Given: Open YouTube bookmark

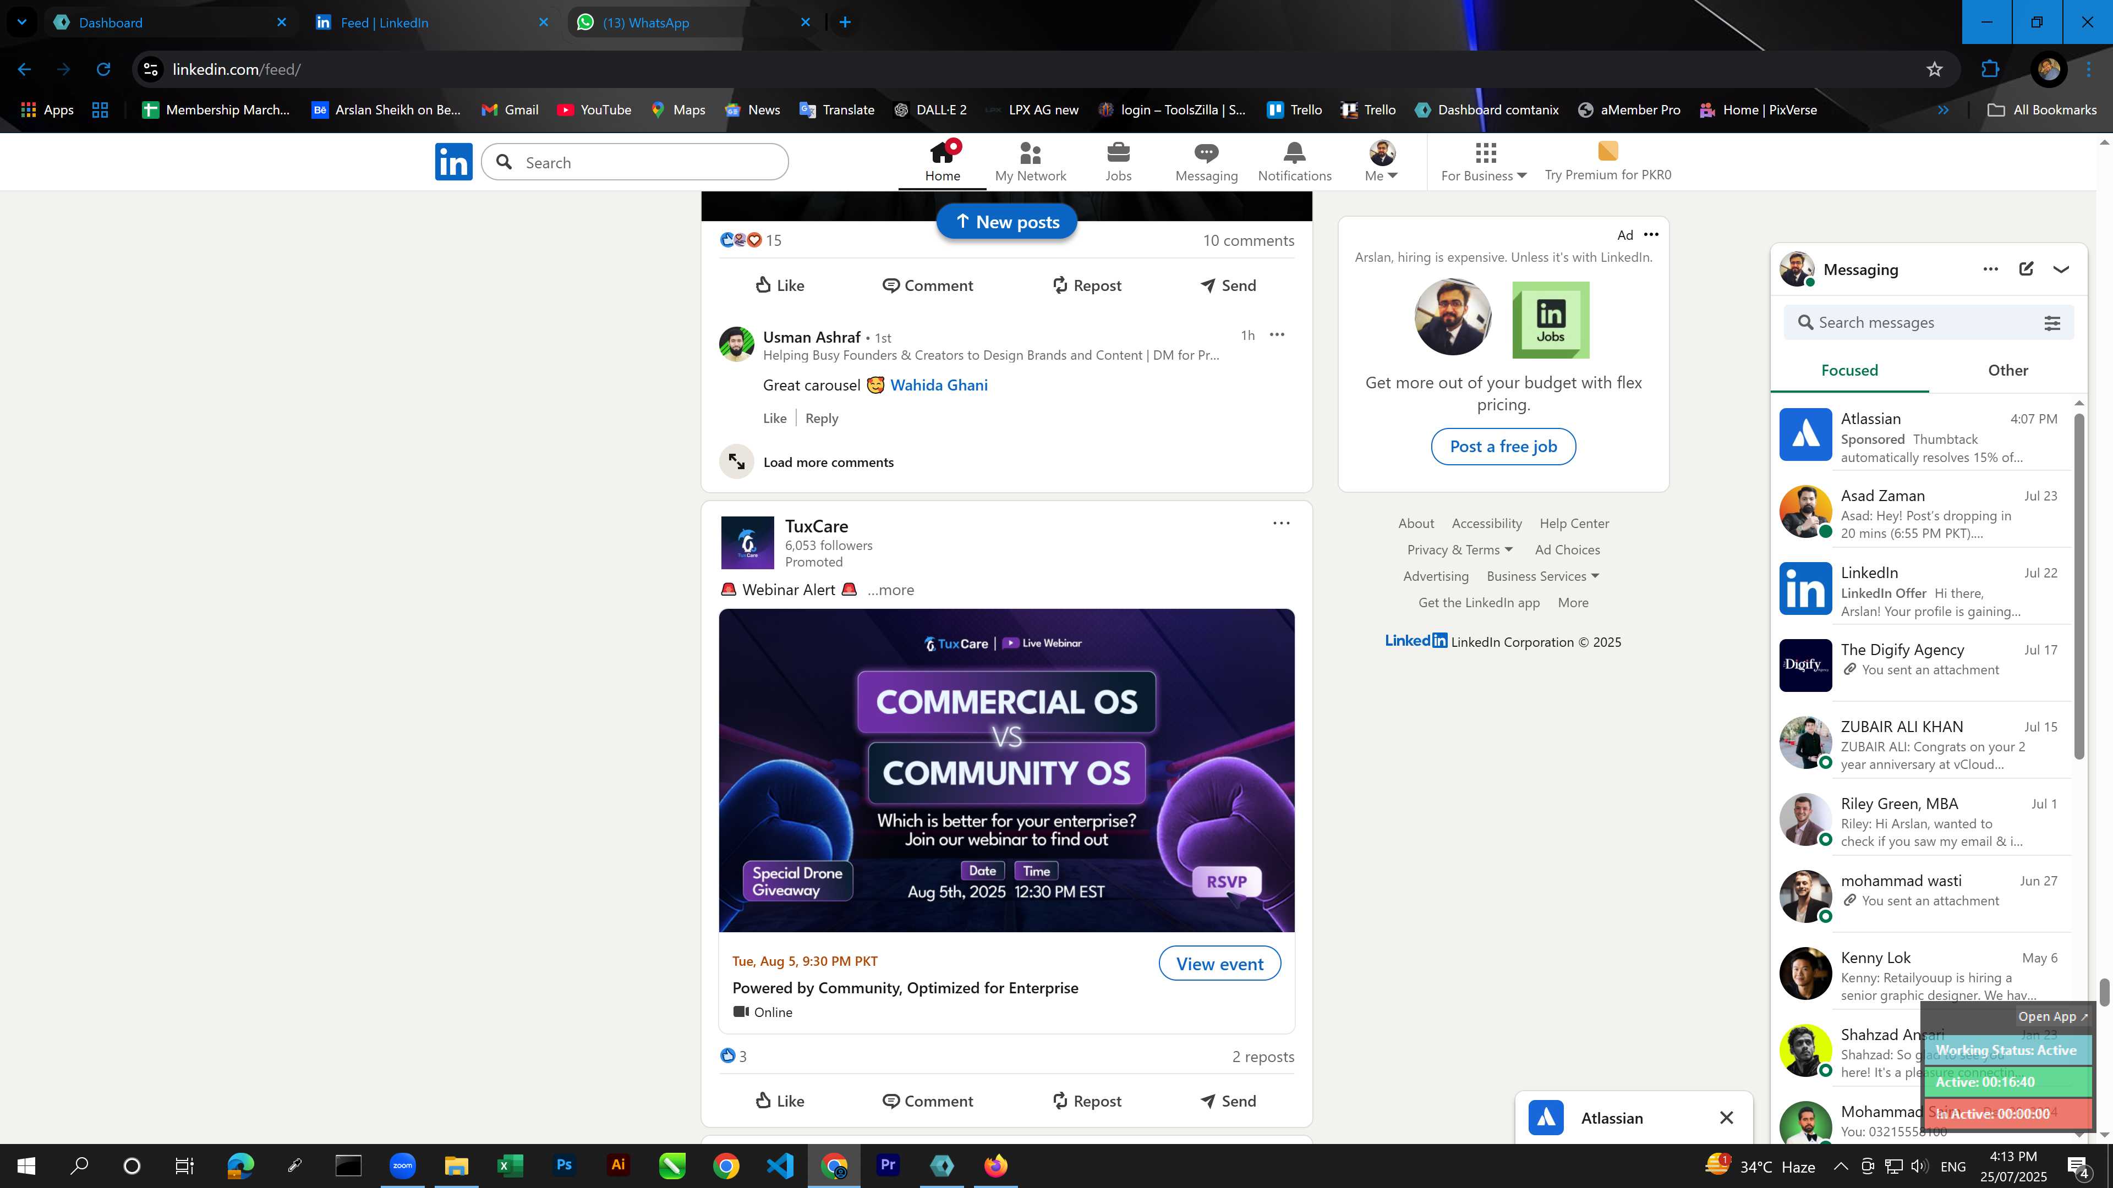Looking at the screenshot, I should click(594, 110).
